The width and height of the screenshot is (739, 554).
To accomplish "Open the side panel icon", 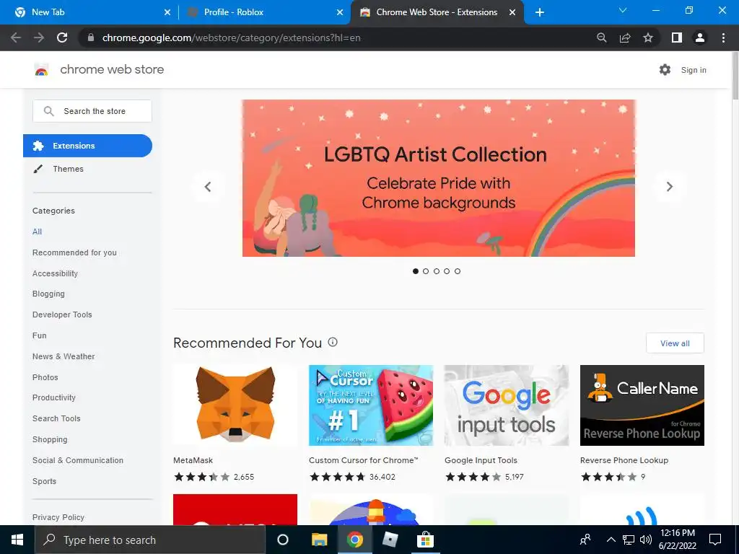I will [677, 38].
